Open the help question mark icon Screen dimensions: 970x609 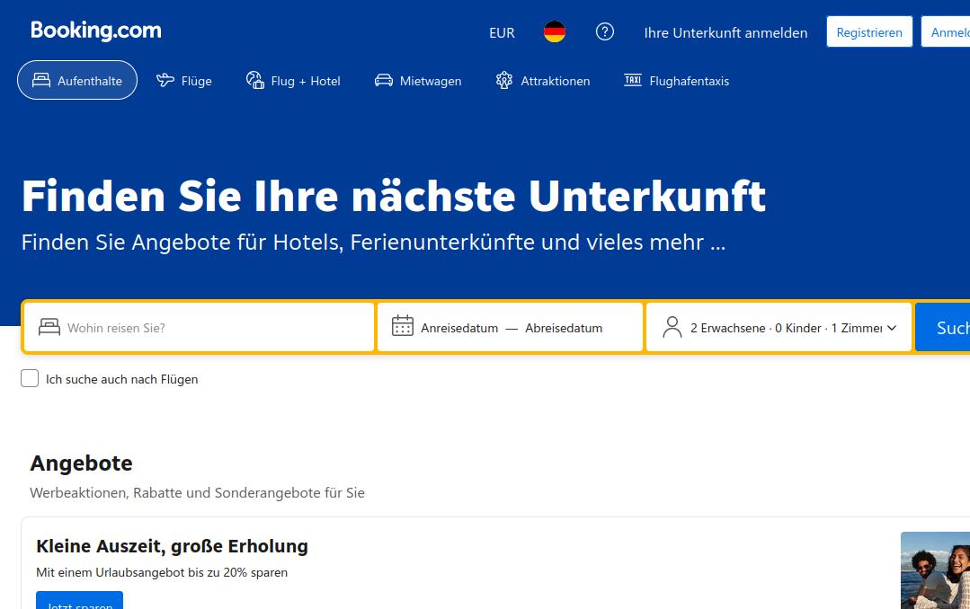(x=604, y=32)
